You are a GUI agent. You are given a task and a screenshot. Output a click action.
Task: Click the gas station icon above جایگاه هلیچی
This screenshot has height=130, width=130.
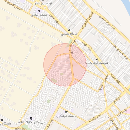tap(69, 30)
